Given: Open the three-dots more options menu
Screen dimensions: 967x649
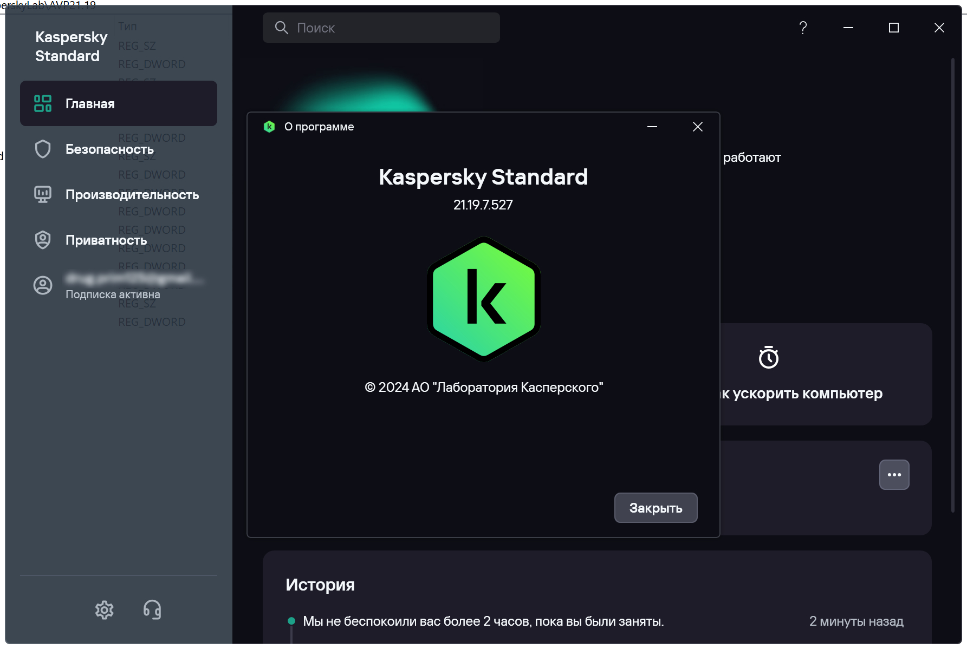Looking at the screenshot, I should coord(894,475).
